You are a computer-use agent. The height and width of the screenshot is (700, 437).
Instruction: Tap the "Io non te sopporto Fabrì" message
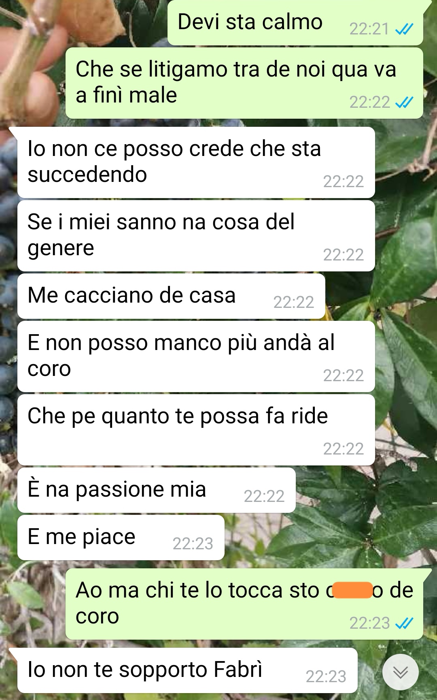coord(187,670)
